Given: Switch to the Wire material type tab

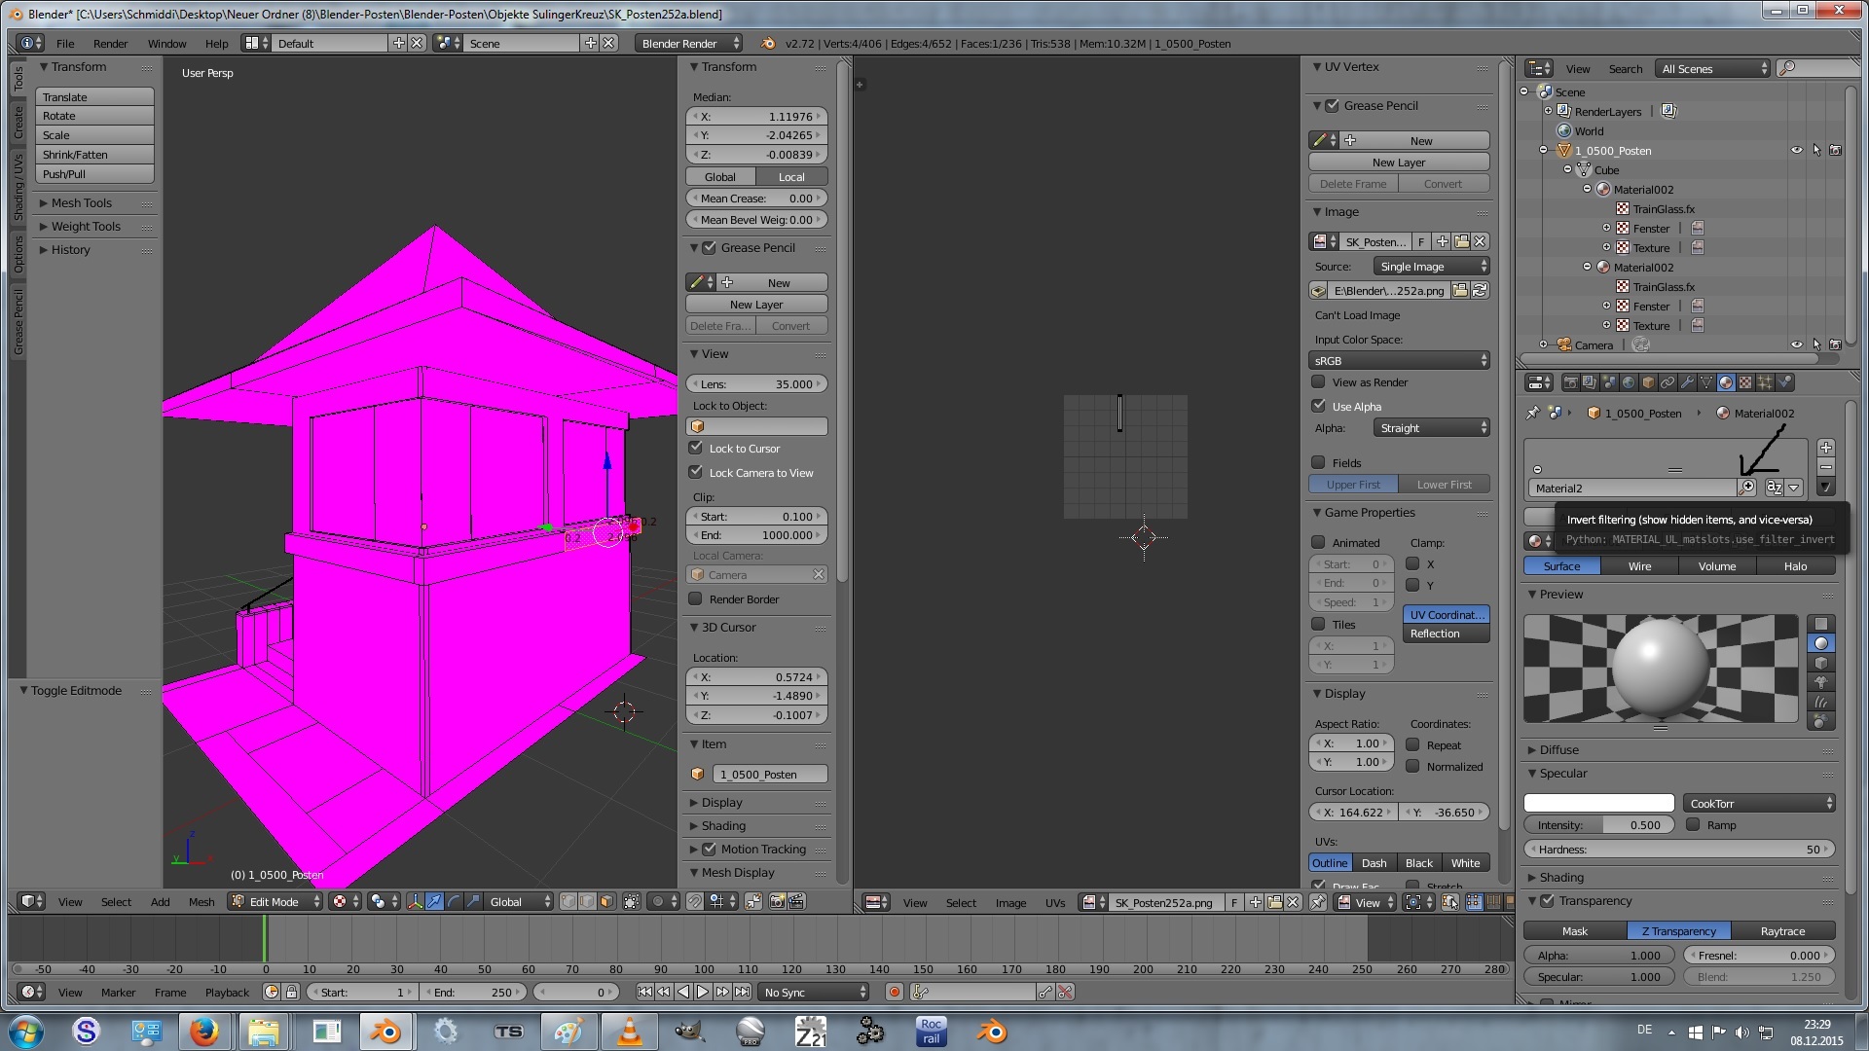Looking at the screenshot, I should [x=1639, y=566].
